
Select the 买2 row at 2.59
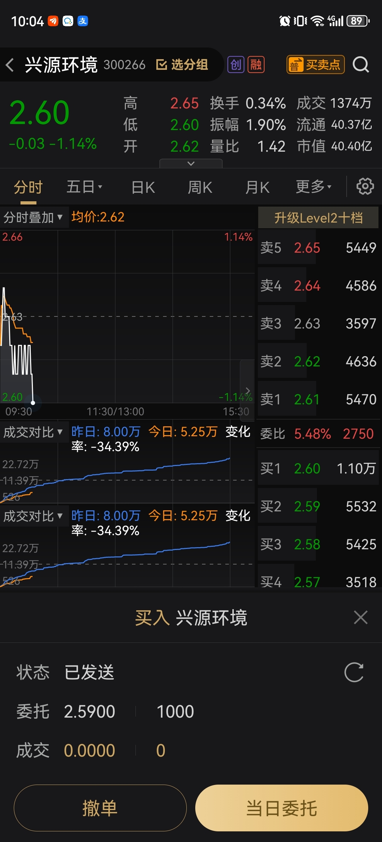click(318, 506)
